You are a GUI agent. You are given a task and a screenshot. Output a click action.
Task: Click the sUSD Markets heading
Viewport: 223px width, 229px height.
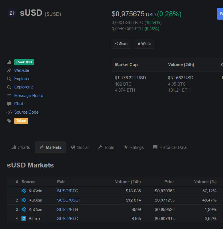point(30,165)
